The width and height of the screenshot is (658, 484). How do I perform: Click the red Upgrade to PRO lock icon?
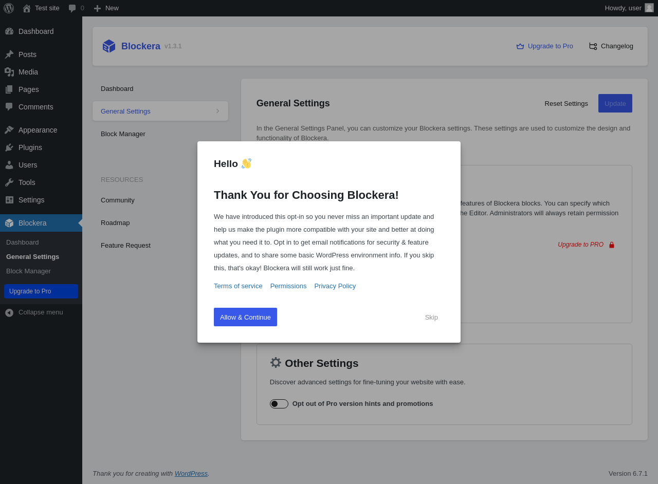pyautogui.click(x=612, y=245)
